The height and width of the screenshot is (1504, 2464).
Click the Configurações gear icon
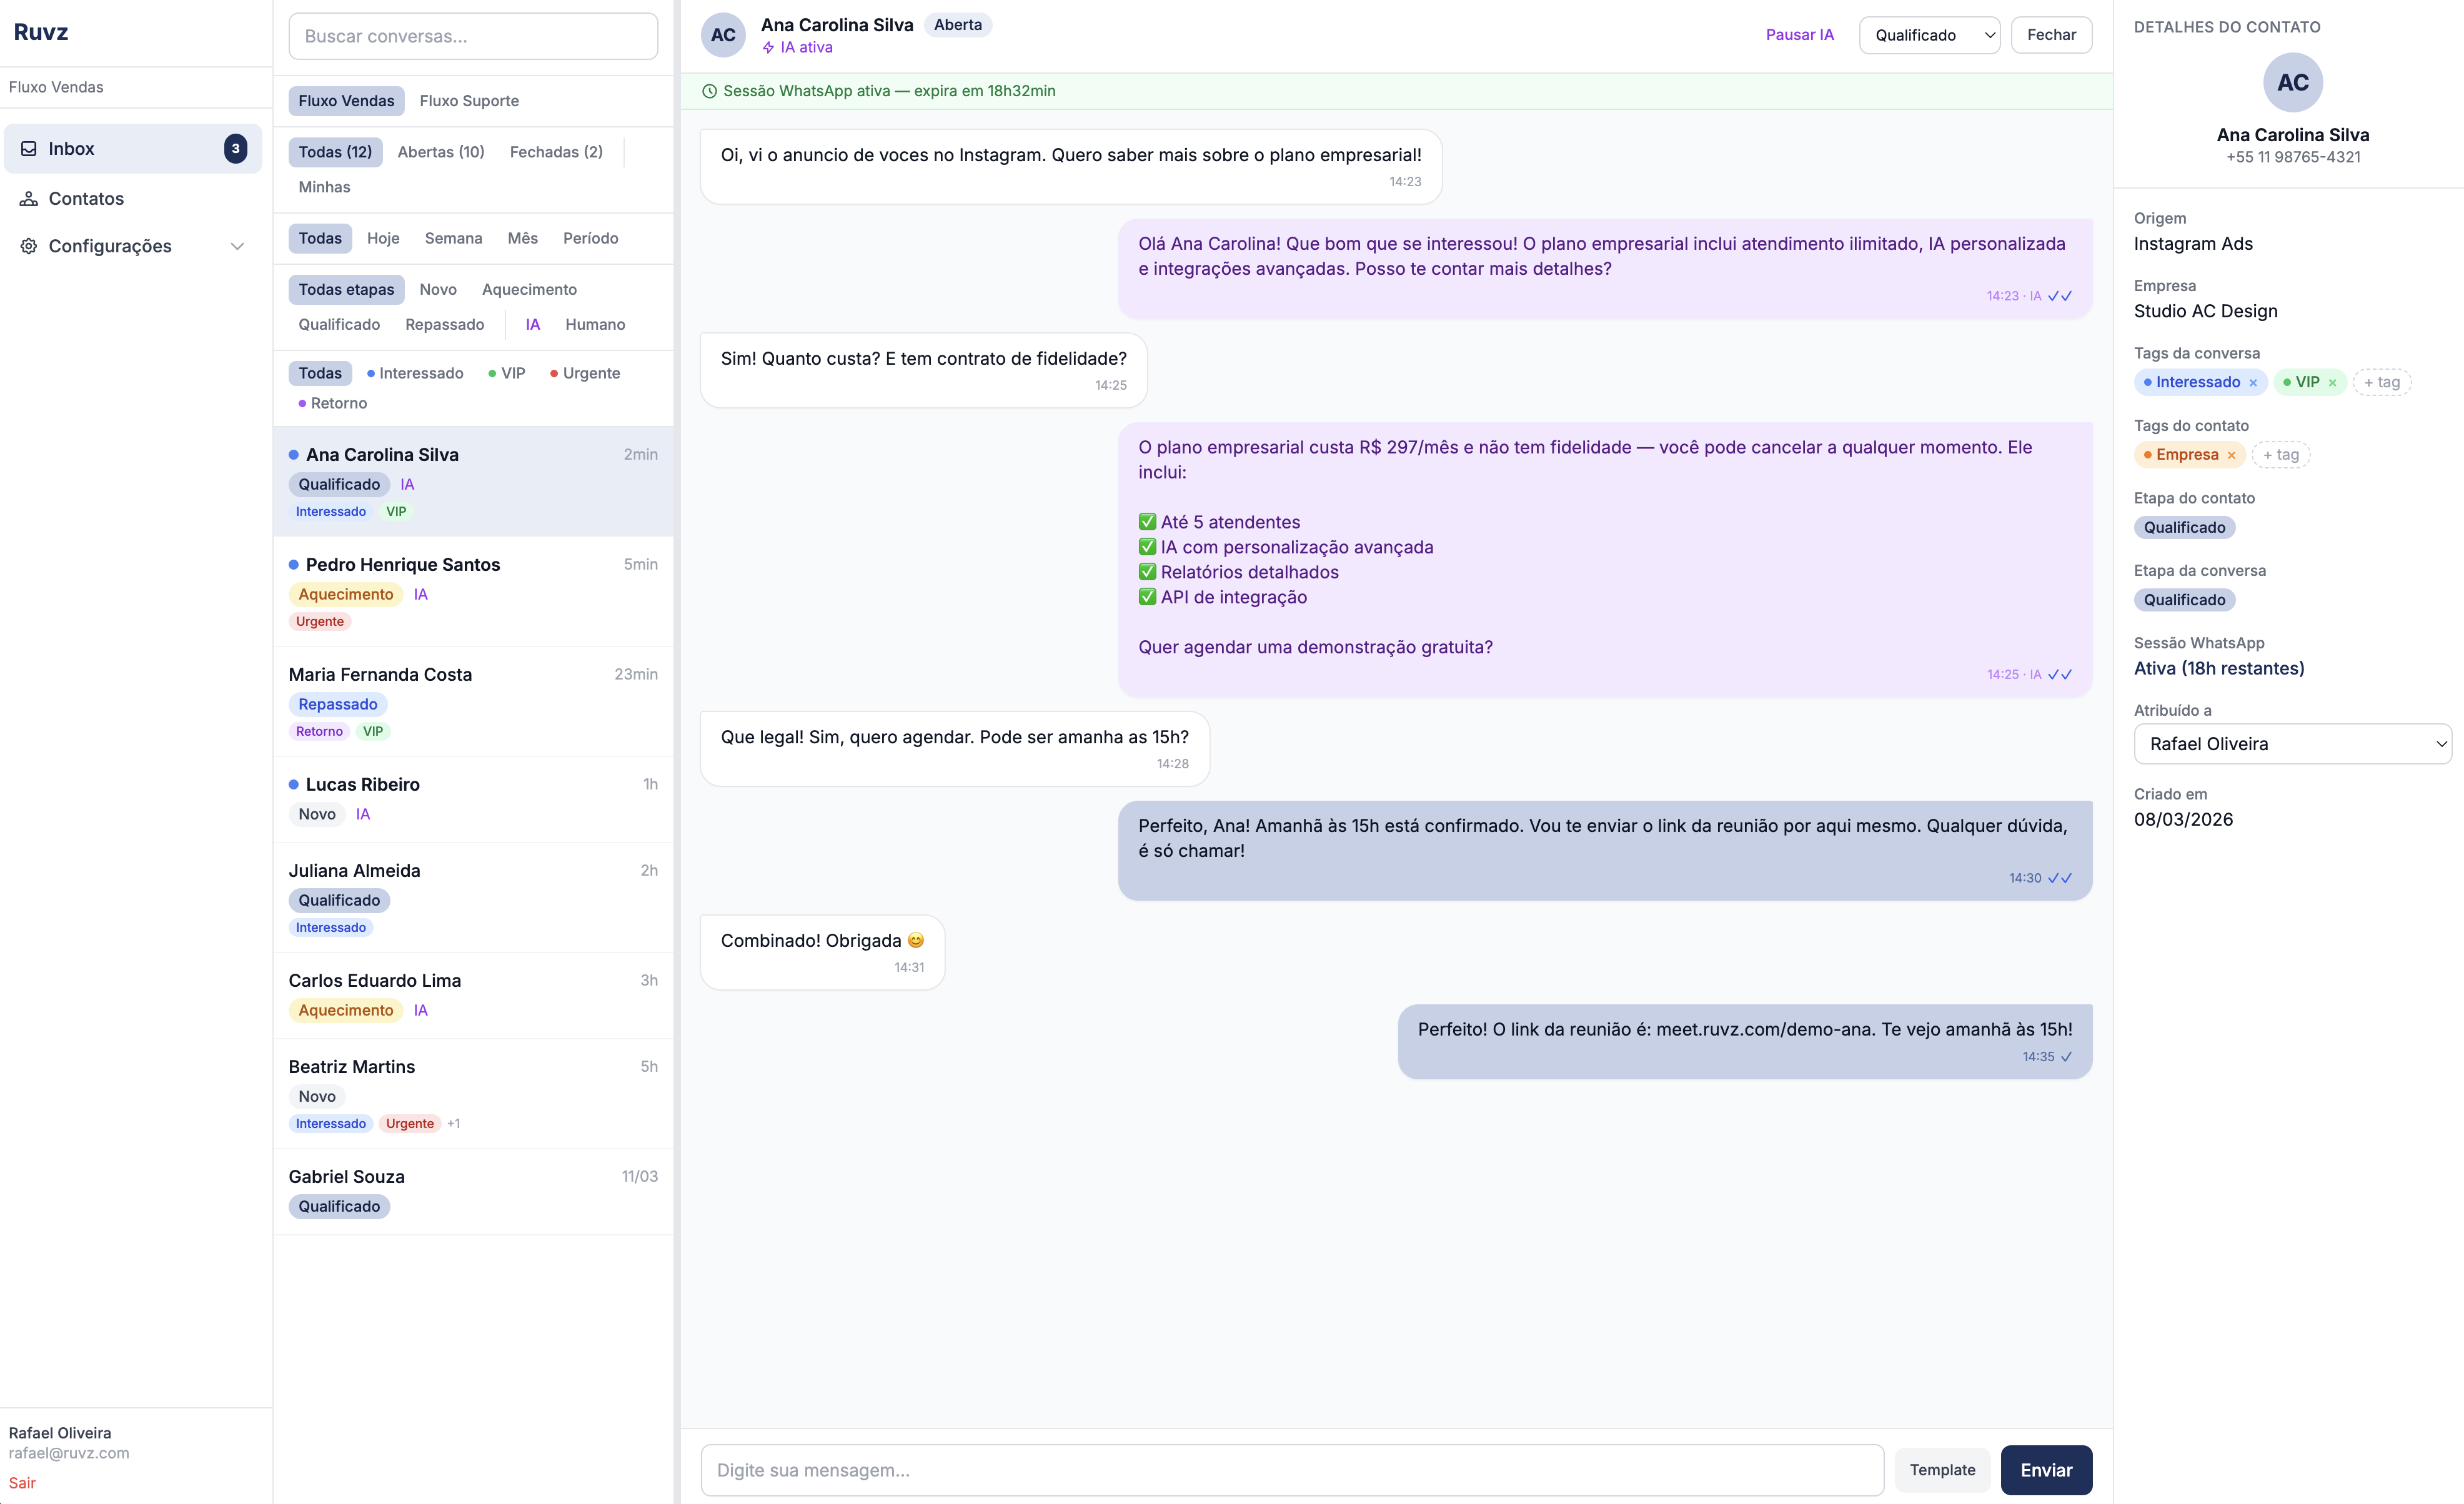click(29, 246)
